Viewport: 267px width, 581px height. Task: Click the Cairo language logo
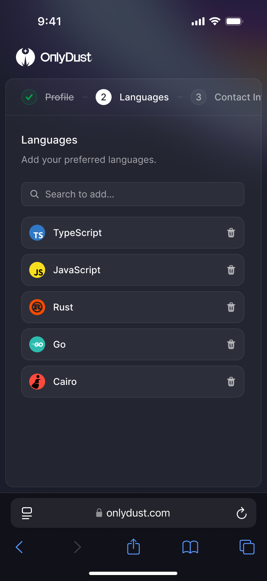pyautogui.click(x=37, y=382)
